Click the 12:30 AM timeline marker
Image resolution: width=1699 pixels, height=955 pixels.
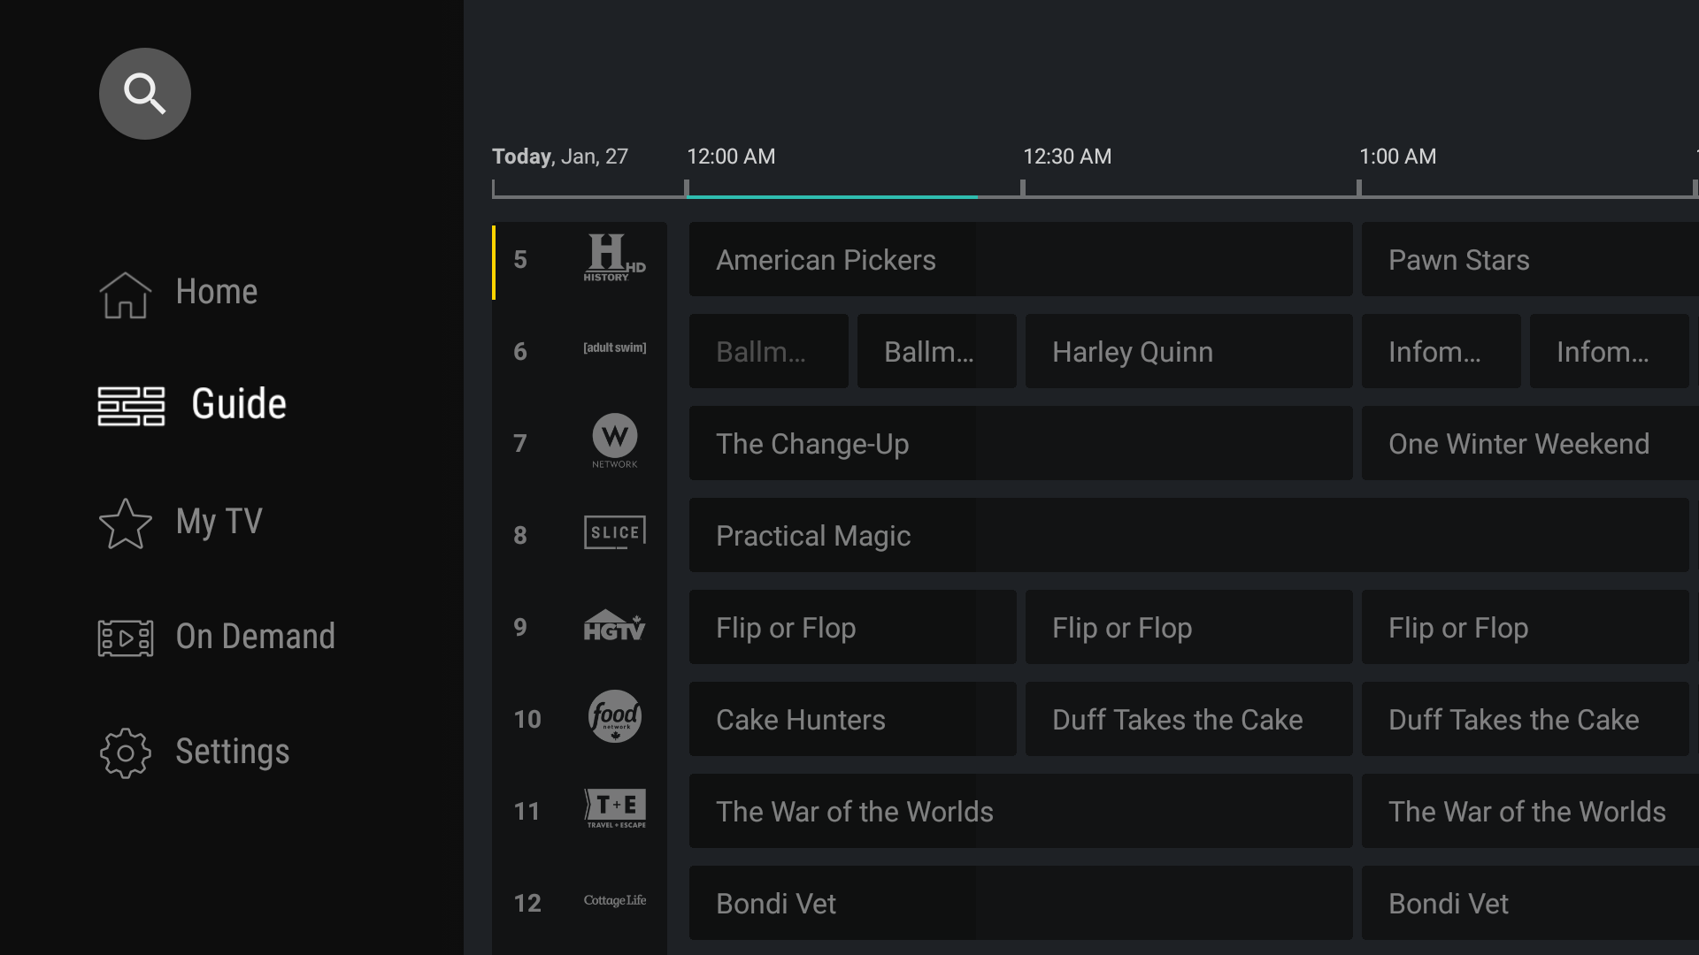coord(1067,157)
